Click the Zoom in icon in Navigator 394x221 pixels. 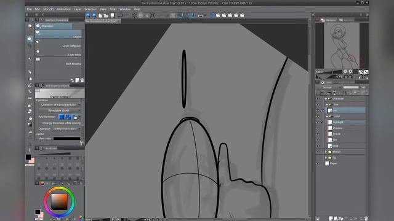pos(350,71)
